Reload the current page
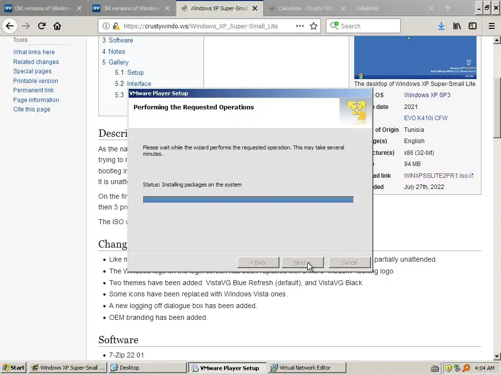Viewport: 501px width, 375px height. (x=42, y=26)
